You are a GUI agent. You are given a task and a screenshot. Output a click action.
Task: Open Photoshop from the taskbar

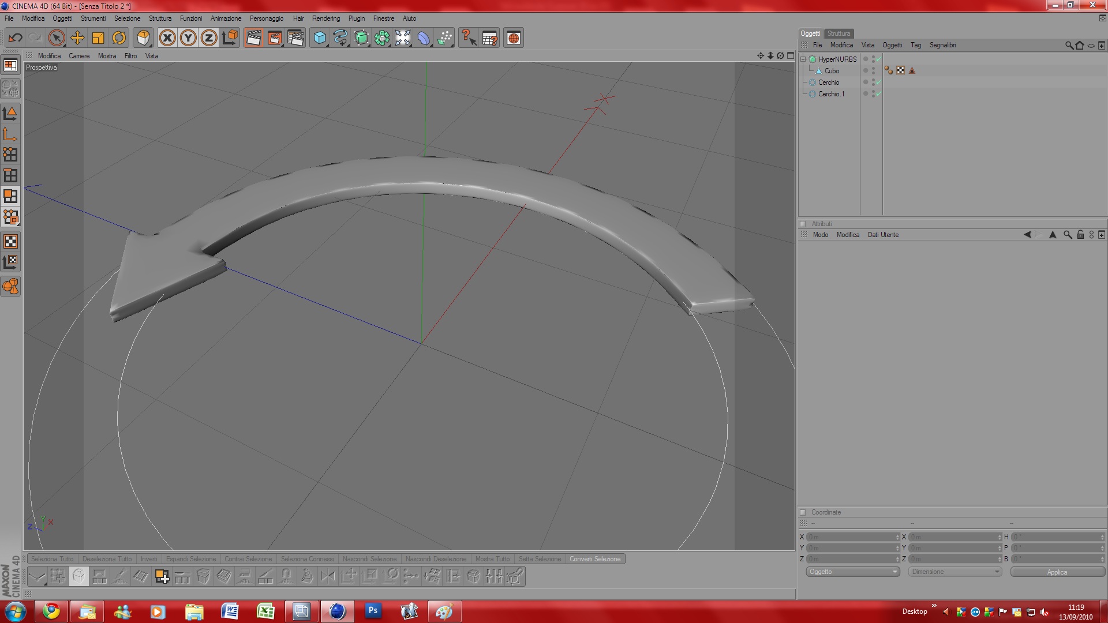pyautogui.click(x=373, y=611)
